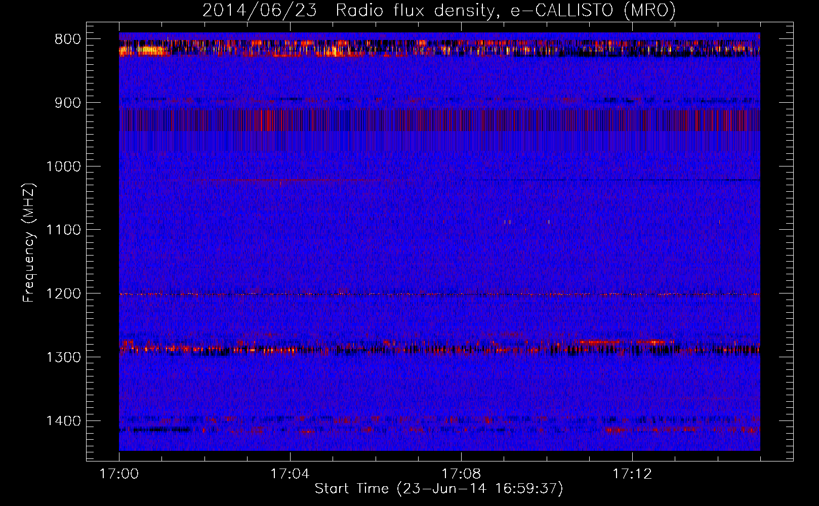Click the 1200 frequency tick label
The image size is (819, 506).
(x=63, y=294)
